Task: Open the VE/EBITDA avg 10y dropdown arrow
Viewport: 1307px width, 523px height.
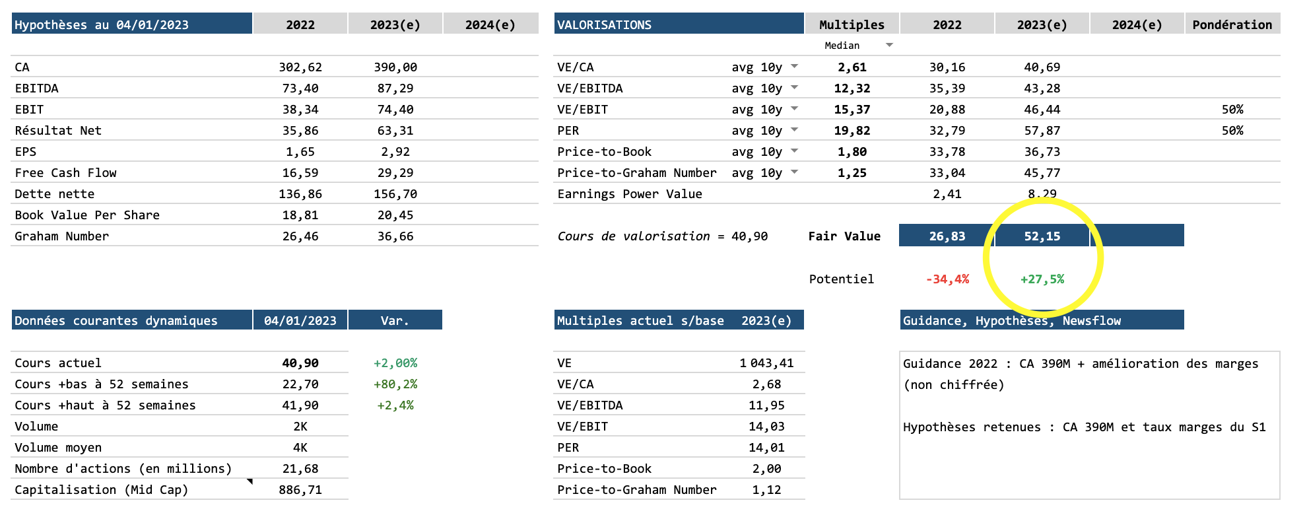Action: point(794,87)
